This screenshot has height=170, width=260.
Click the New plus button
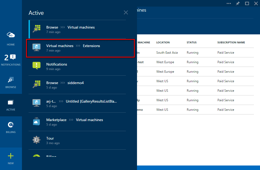point(11,158)
